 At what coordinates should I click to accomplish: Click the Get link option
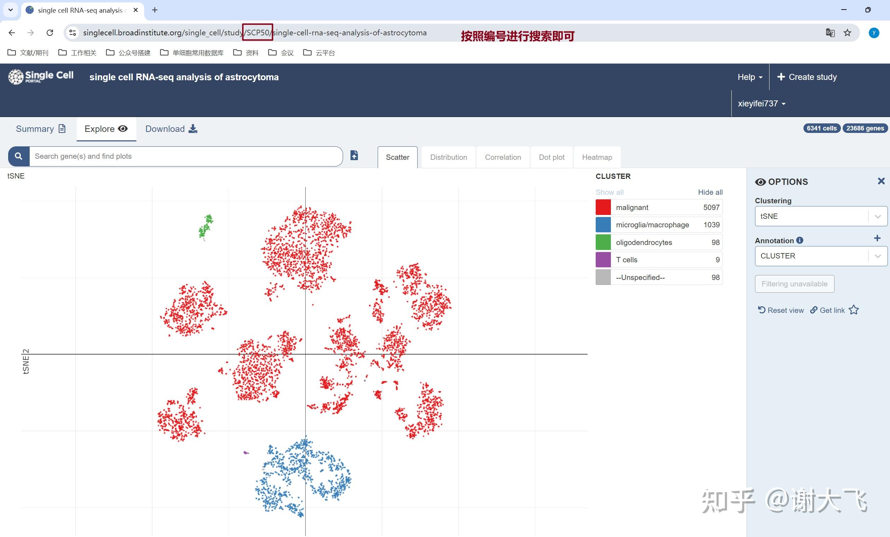[x=827, y=310]
